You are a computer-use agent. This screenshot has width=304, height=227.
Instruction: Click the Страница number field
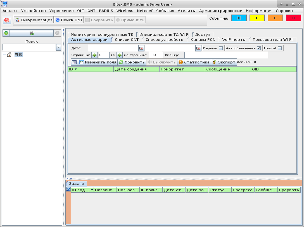tap(104, 55)
